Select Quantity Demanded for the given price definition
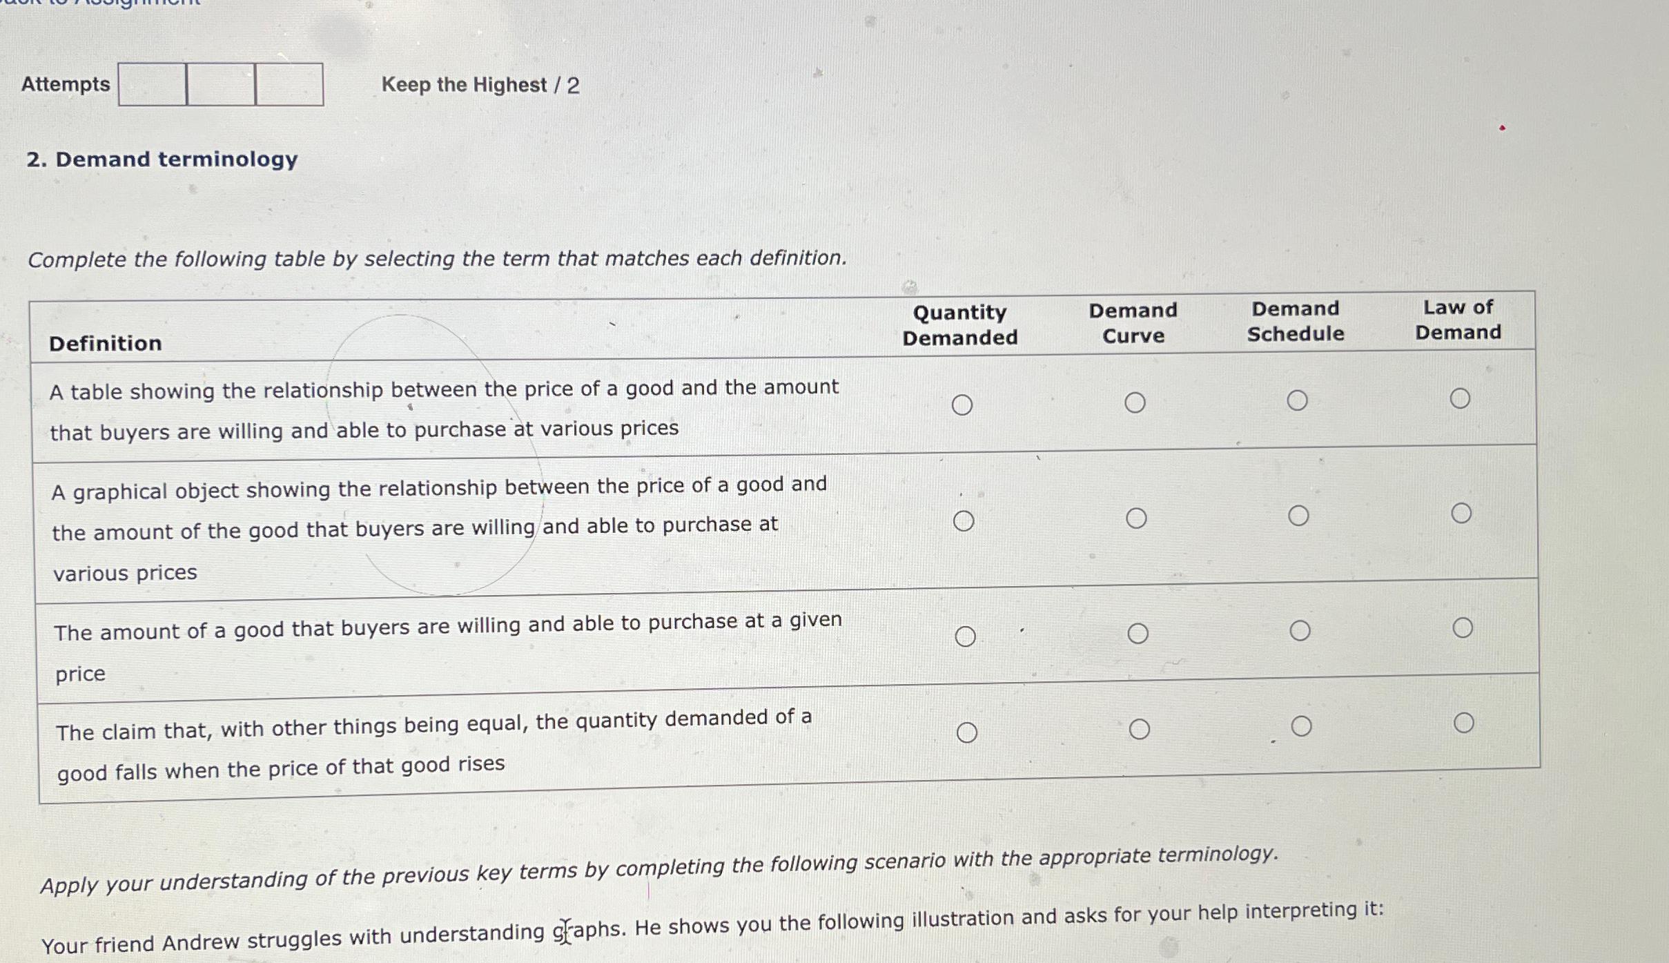This screenshot has width=1669, height=963. coord(966,633)
